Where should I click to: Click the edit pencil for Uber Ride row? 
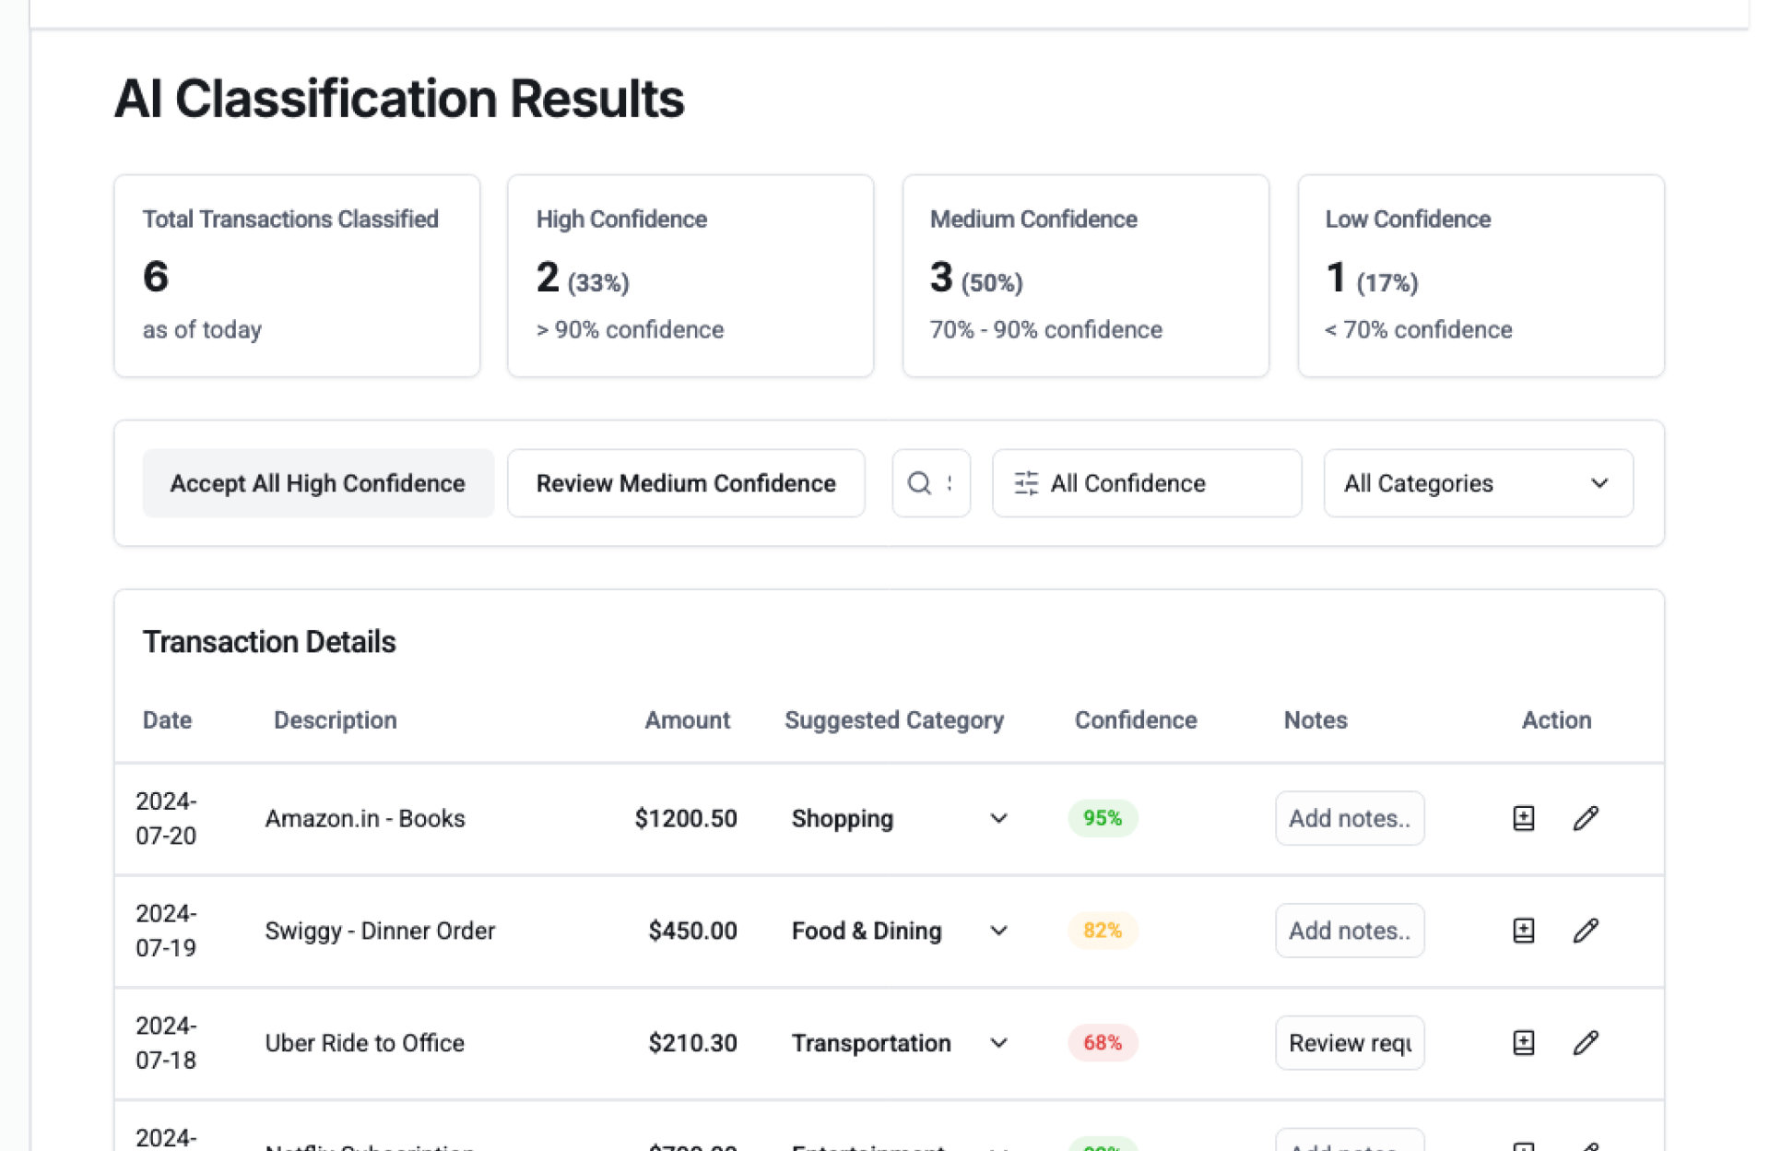1585,1043
